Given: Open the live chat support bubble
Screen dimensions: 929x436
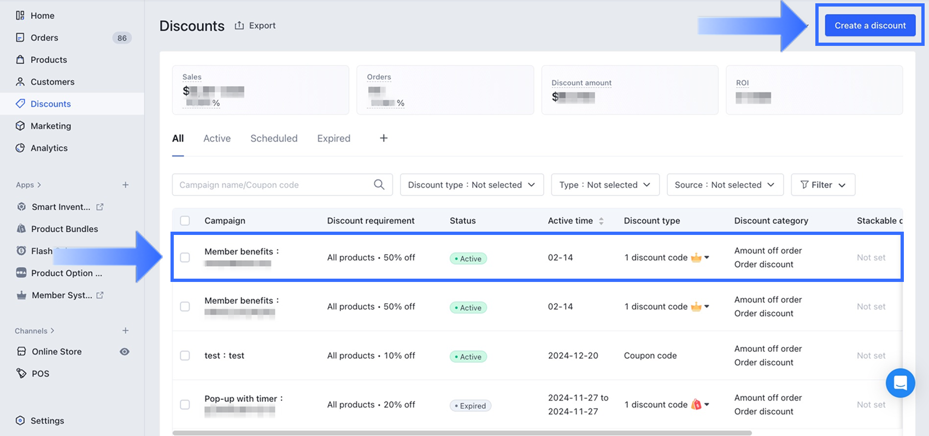Looking at the screenshot, I should click(900, 383).
